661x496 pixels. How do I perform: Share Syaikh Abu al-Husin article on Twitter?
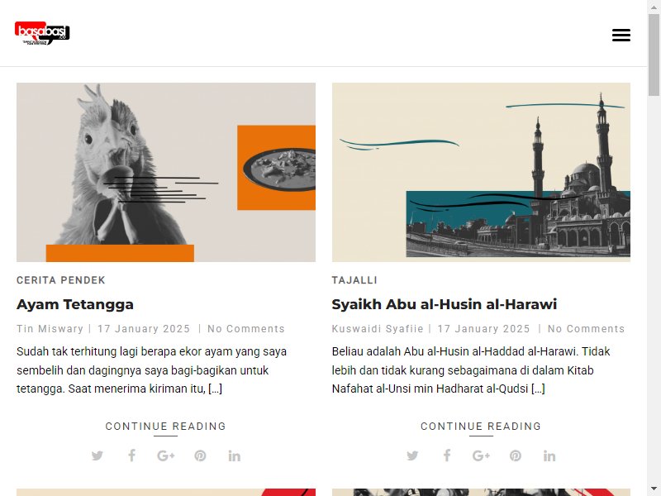(412, 455)
